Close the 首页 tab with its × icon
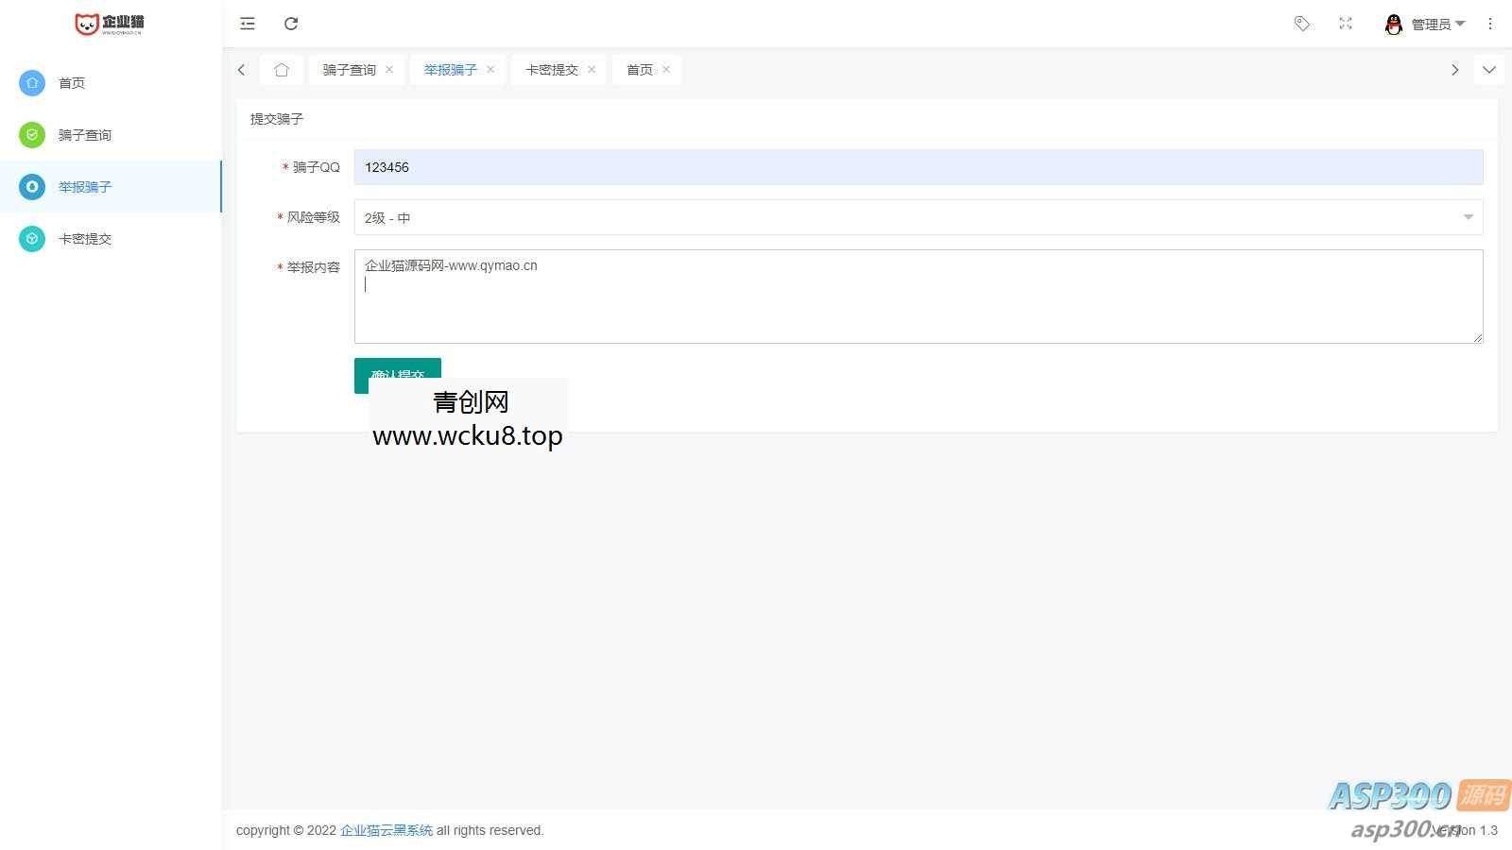 point(666,69)
